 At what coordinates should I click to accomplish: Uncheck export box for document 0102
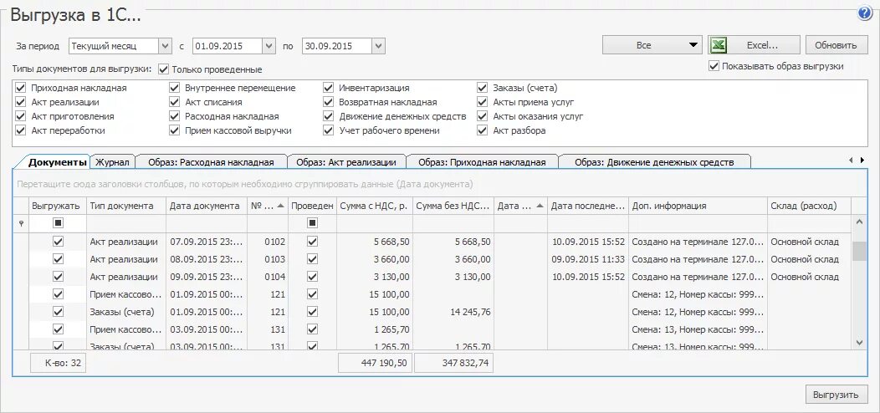tap(58, 242)
